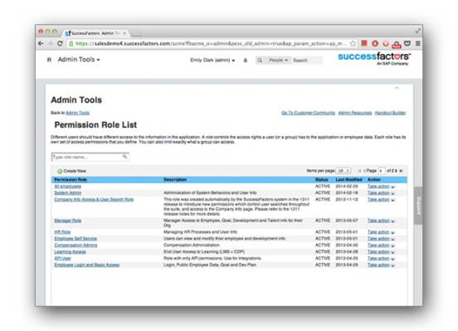
Task: Click the header Search text field
Action: tap(307, 61)
